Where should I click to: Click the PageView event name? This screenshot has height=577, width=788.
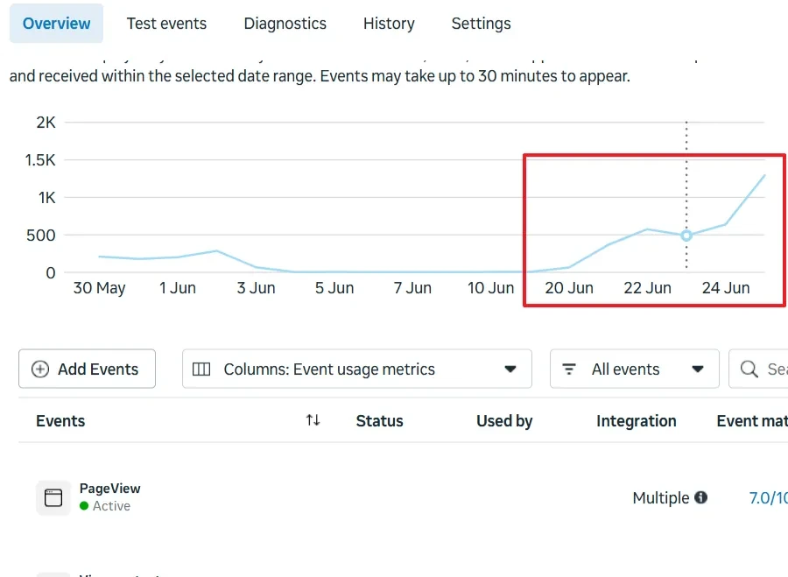point(110,488)
